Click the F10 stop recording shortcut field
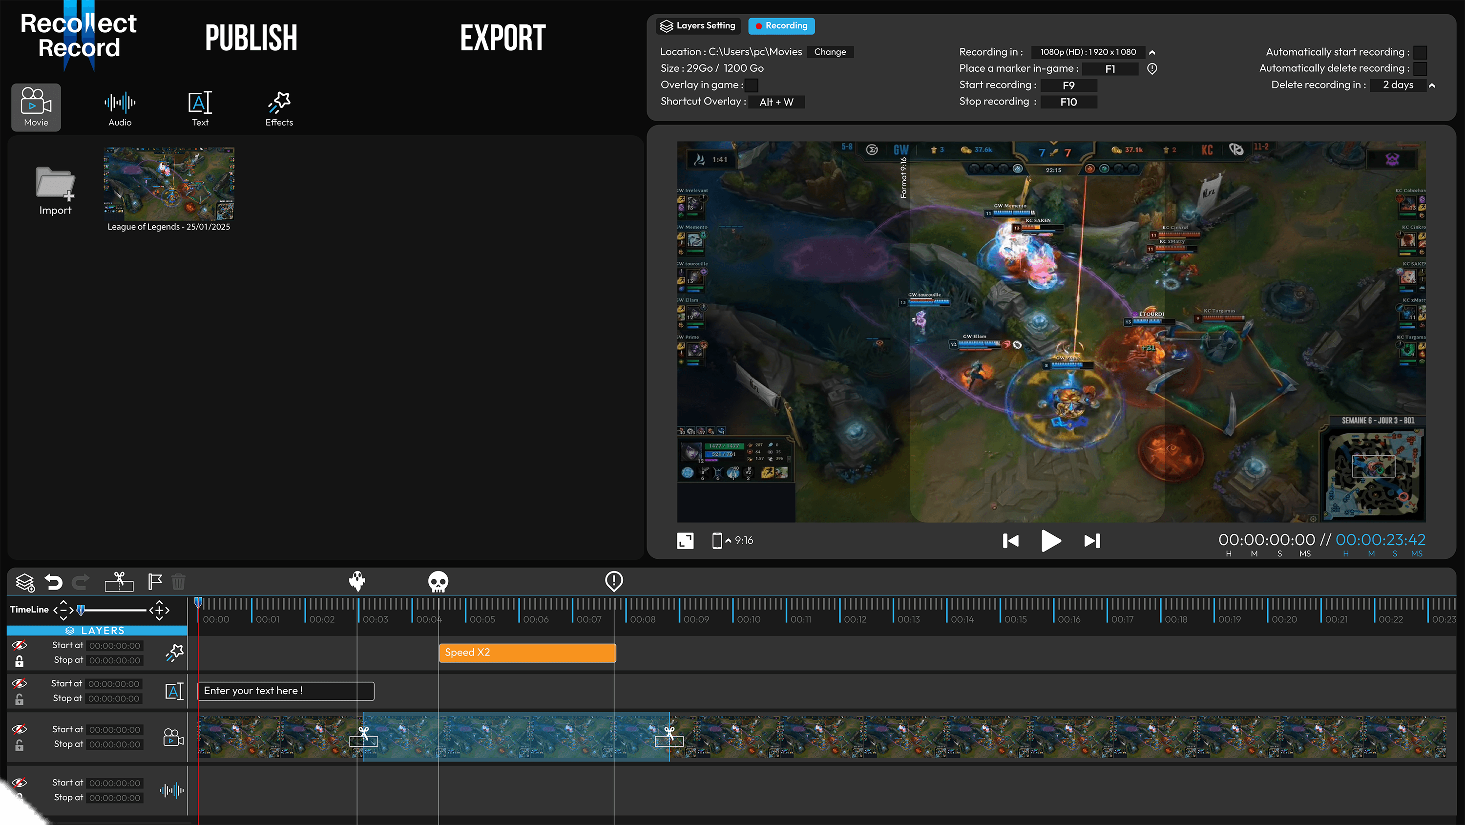The height and width of the screenshot is (825, 1465). pyautogui.click(x=1068, y=102)
